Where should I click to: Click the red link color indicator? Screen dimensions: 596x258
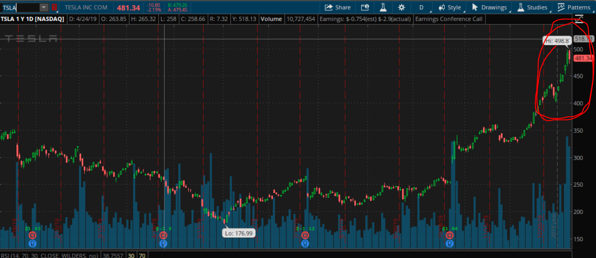pos(54,8)
